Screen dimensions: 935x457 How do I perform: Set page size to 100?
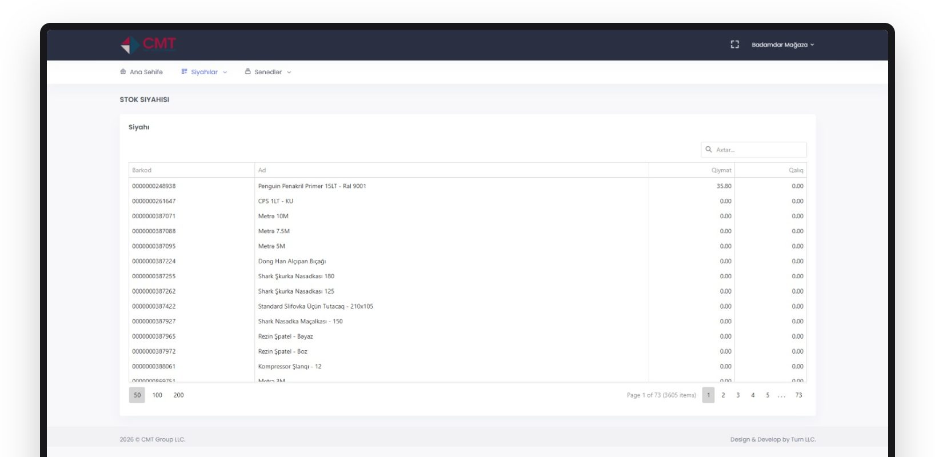(x=157, y=395)
